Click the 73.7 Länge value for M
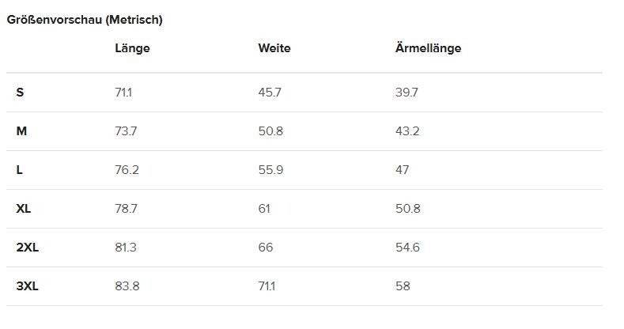624x329 pixels. click(x=126, y=131)
